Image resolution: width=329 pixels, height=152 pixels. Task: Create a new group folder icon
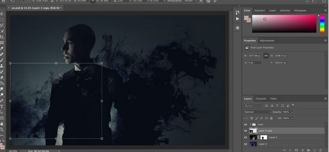[308, 150]
